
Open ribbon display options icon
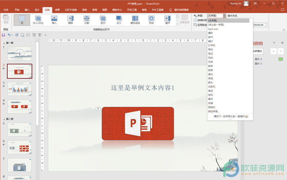coord(255,3)
